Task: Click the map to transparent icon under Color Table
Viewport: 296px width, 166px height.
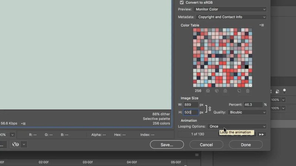Action: (208, 91)
